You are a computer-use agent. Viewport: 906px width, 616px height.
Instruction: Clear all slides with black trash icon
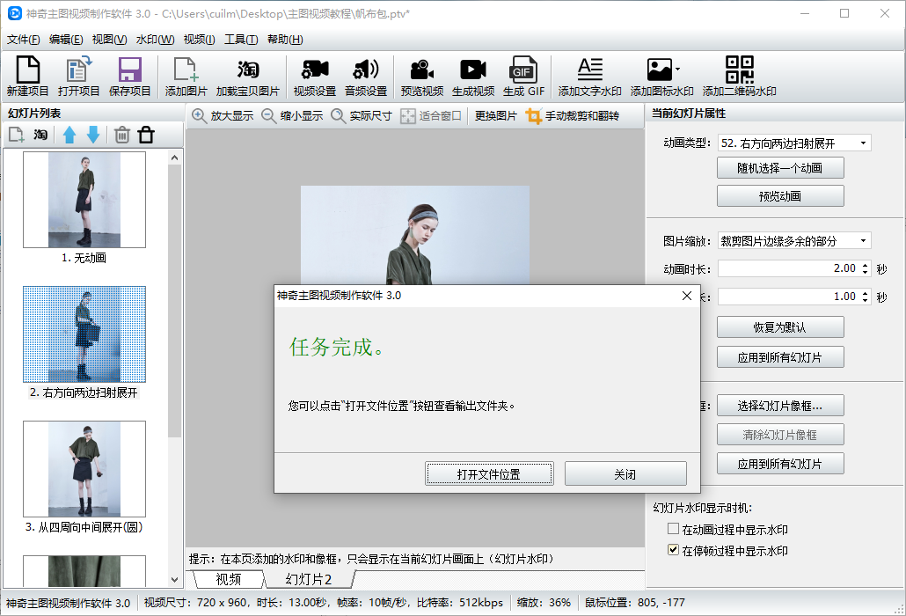pos(146,135)
